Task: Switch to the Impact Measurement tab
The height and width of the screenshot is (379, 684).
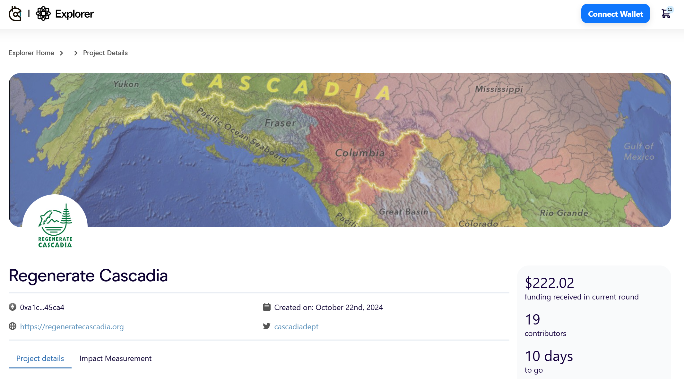Action: click(x=116, y=358)
